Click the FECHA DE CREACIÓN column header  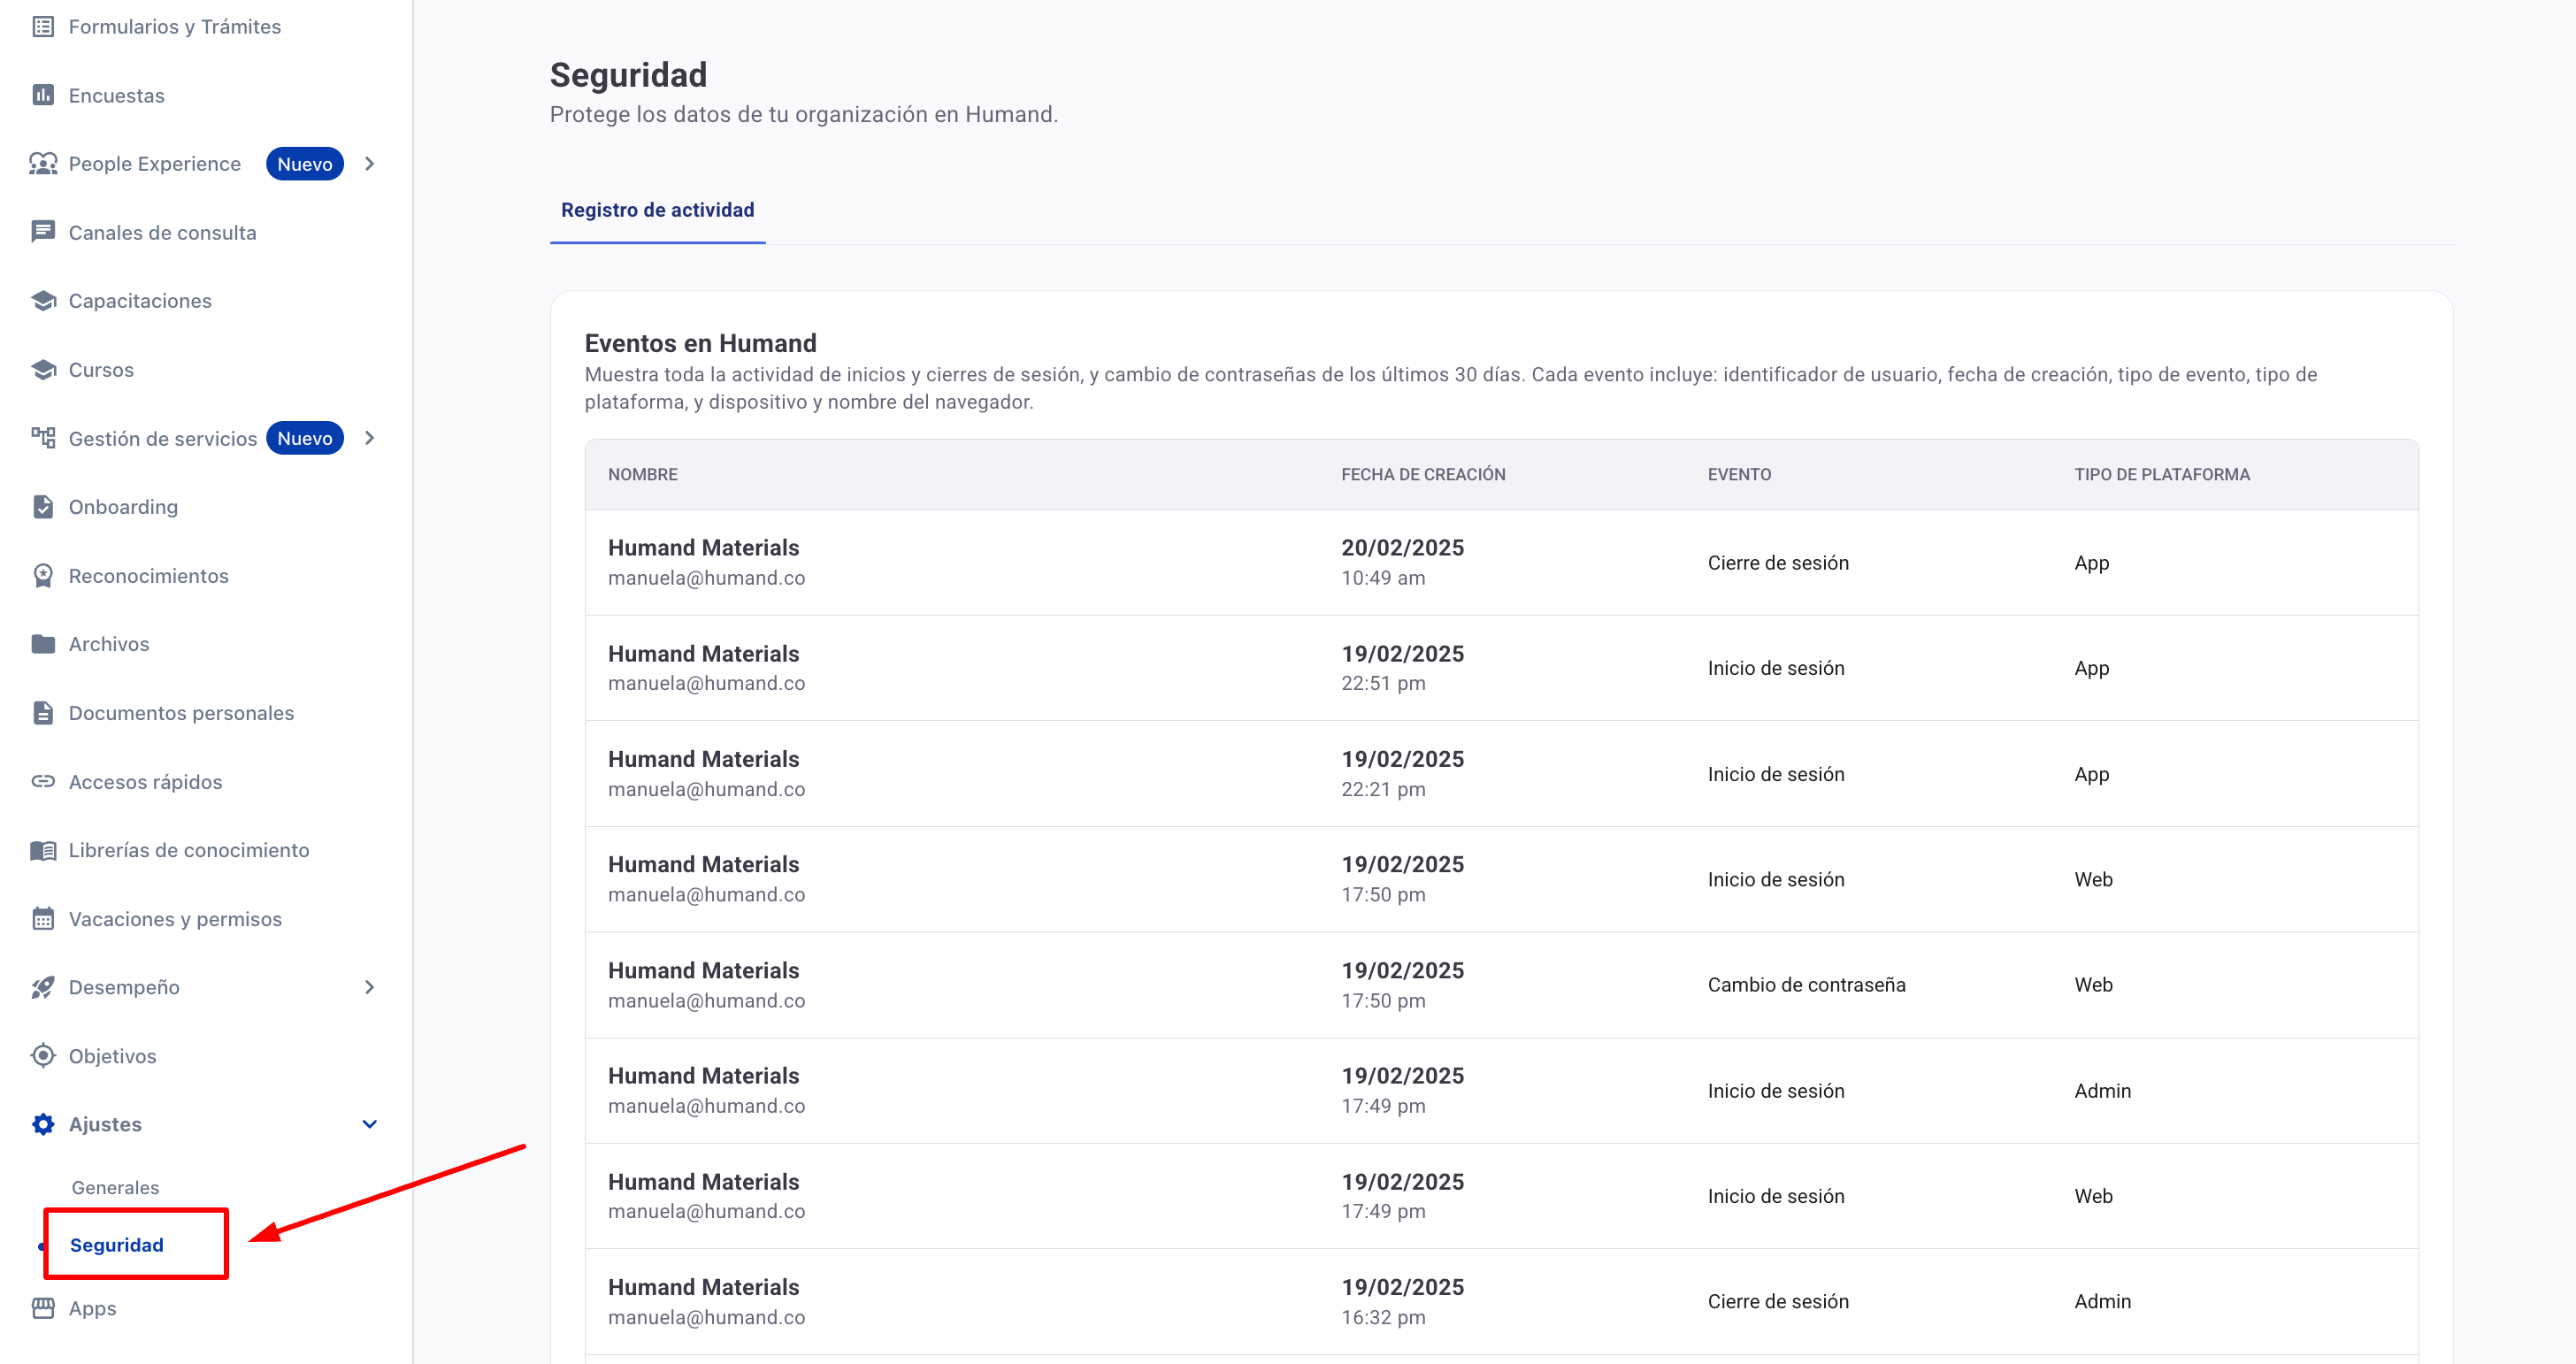click(1423, 475)
